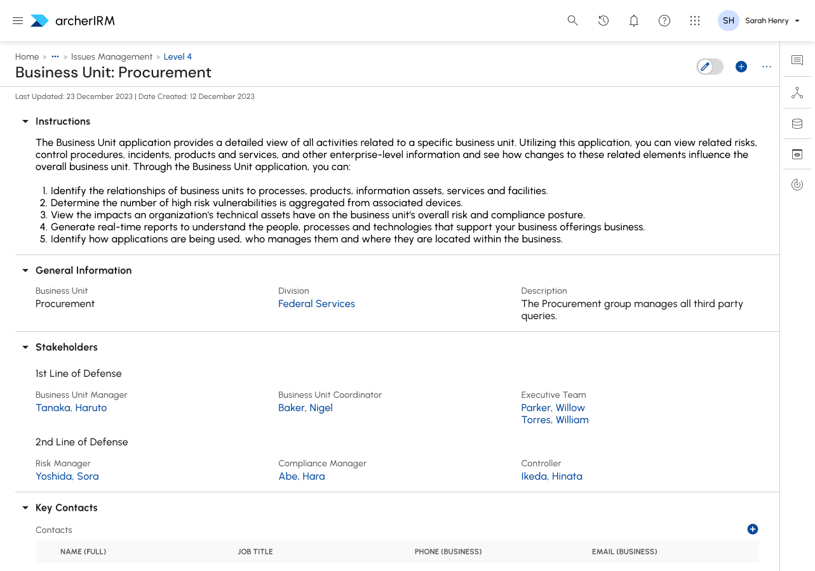815x571 pixels.
Task: Collapse the Stakeholders section
Action: (x=25, y=347)
